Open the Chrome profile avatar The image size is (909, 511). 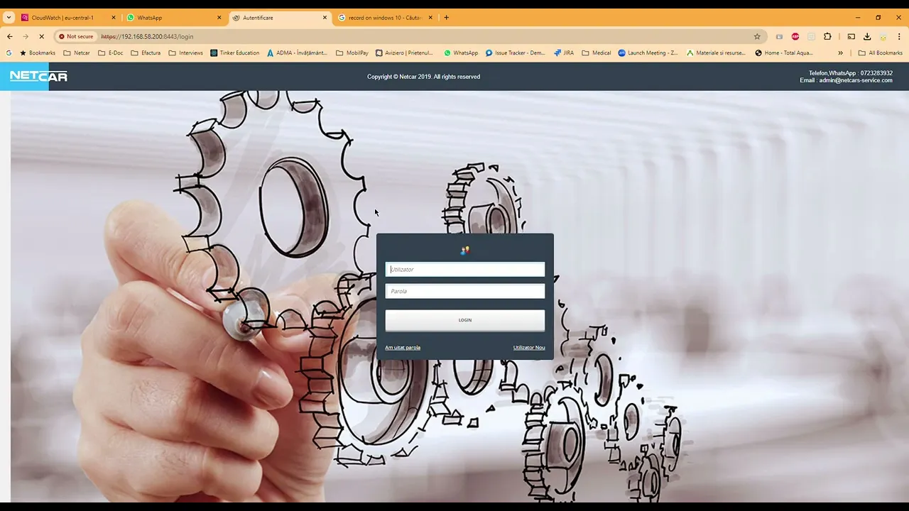pyautogui.click(x=883, y=36)
